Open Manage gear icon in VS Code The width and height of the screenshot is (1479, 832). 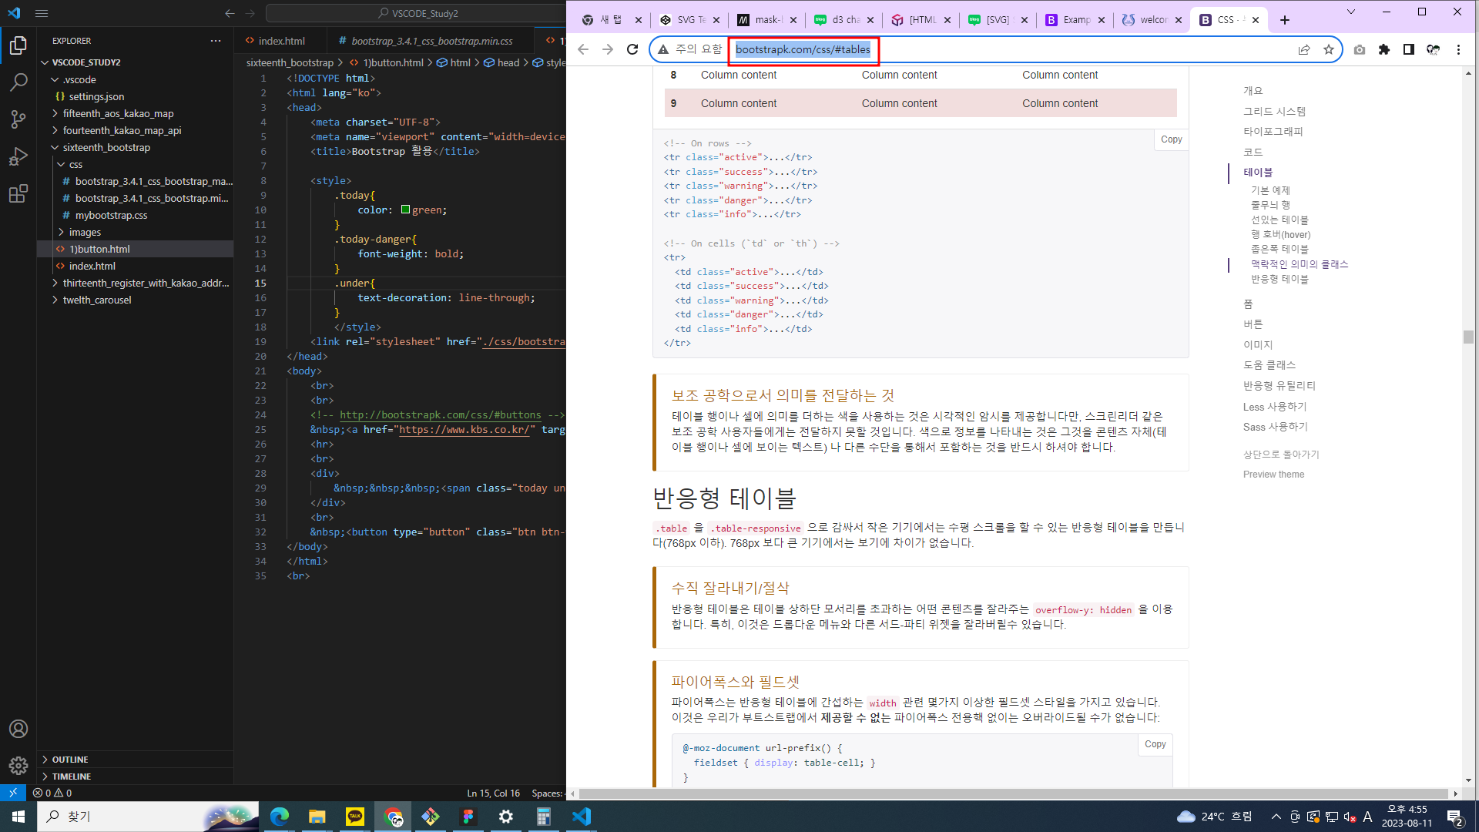(x=18, y=766)
